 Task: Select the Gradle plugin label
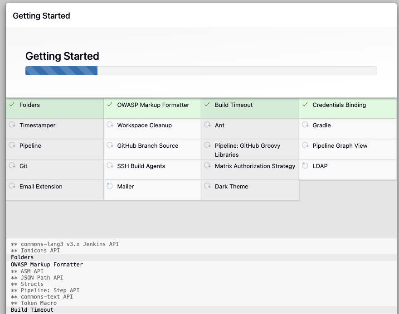tap(321, 125)
